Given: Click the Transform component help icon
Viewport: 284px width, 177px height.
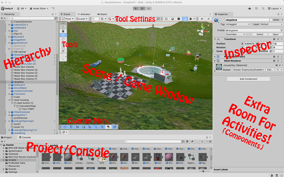Looking at the screenshot, I should 274,39.
